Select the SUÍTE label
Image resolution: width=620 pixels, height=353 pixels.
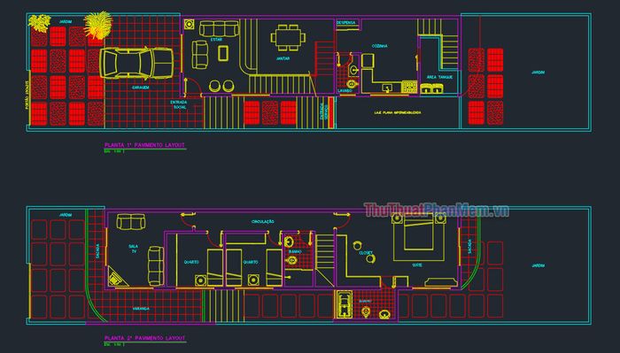click(x=417, y=265)
